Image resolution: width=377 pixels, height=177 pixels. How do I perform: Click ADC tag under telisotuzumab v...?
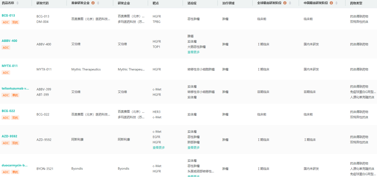pyautogui.click(x=6, y=95)
